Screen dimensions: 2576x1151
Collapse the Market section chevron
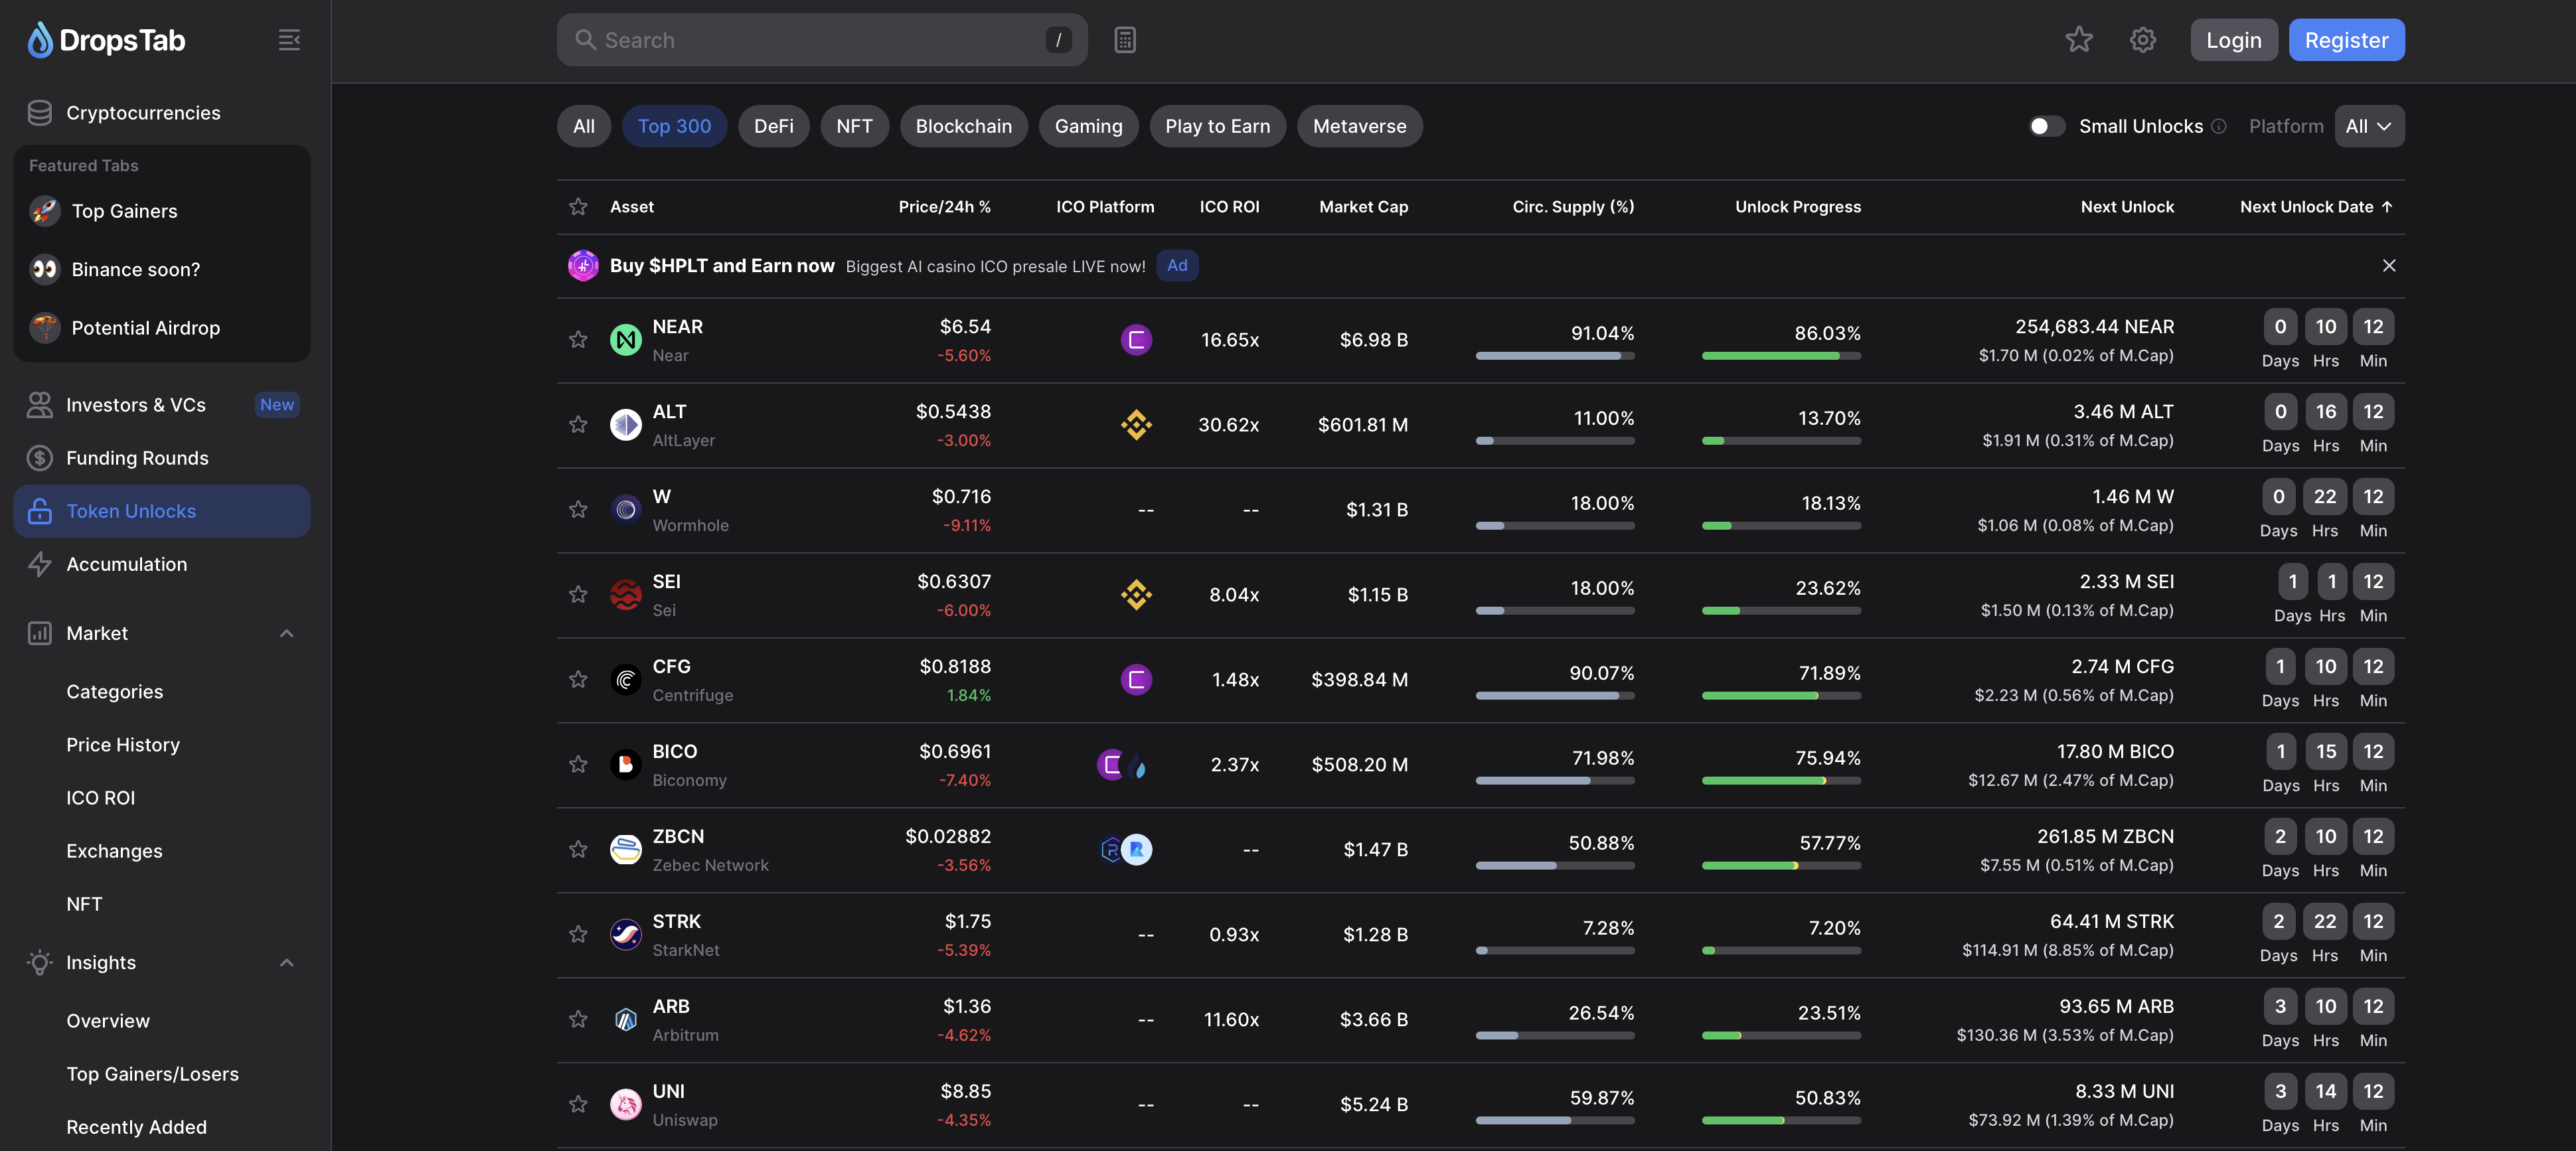[287, 634]
